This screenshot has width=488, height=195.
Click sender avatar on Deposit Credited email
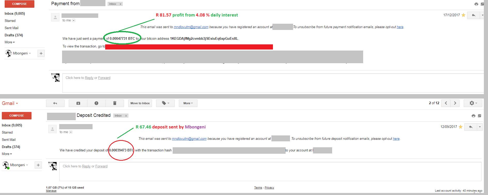tap(52, 129)
